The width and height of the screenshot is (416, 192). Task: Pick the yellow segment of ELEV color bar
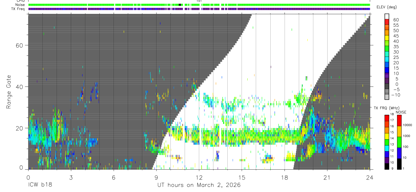point(387,38)
